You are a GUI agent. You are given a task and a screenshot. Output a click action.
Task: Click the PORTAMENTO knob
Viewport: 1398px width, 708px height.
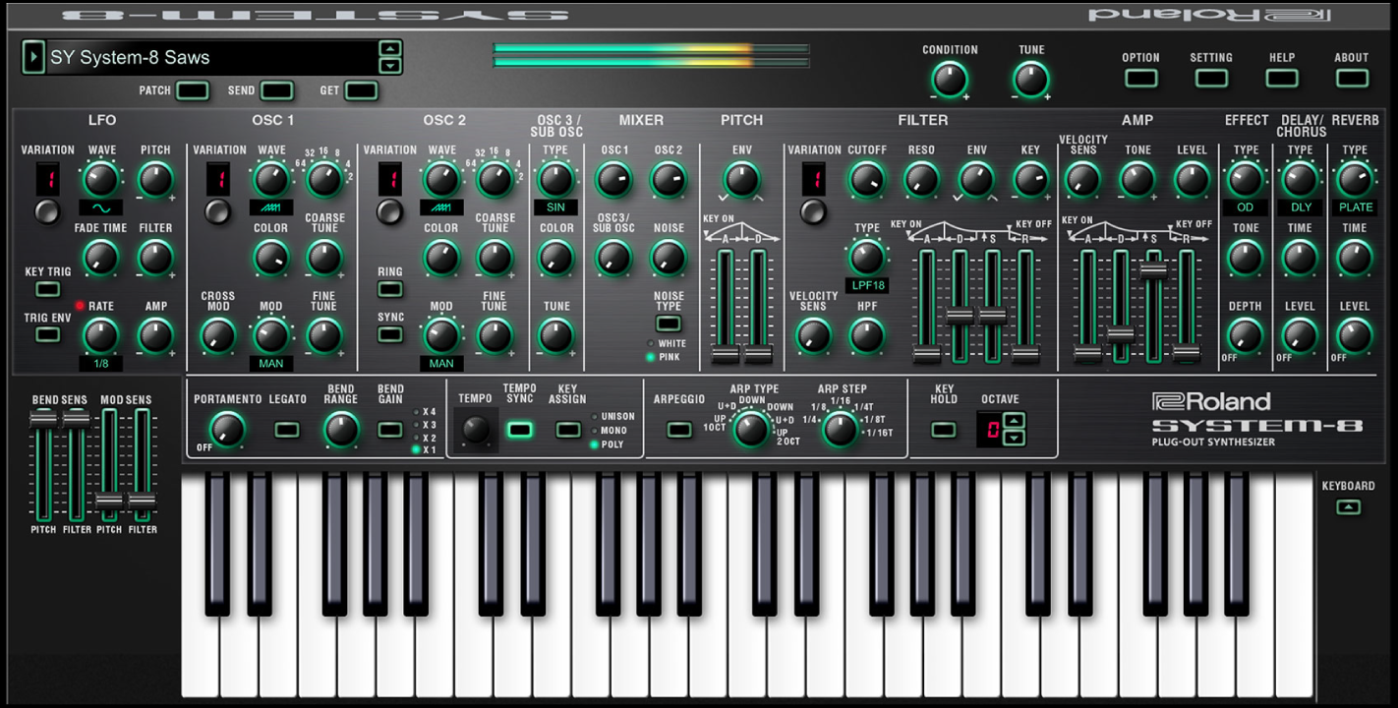pos(227,430)
